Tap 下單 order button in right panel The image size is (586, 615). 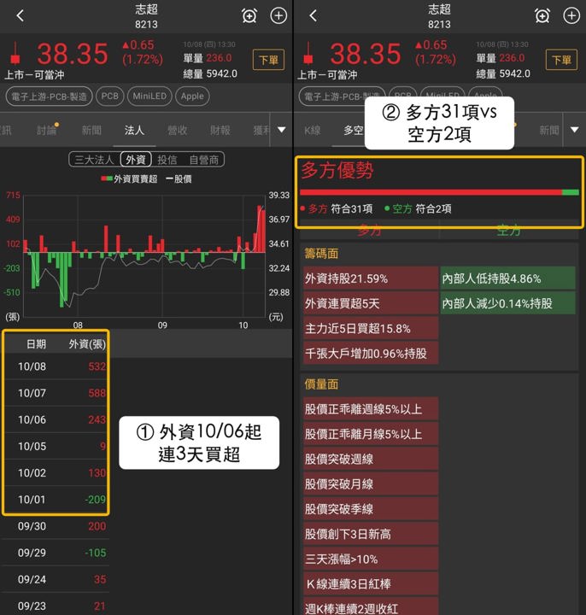click(x=561, y=60)
